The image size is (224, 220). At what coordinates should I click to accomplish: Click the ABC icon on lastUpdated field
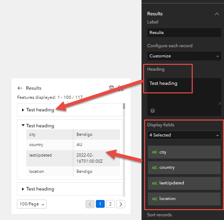pos(155,183)
